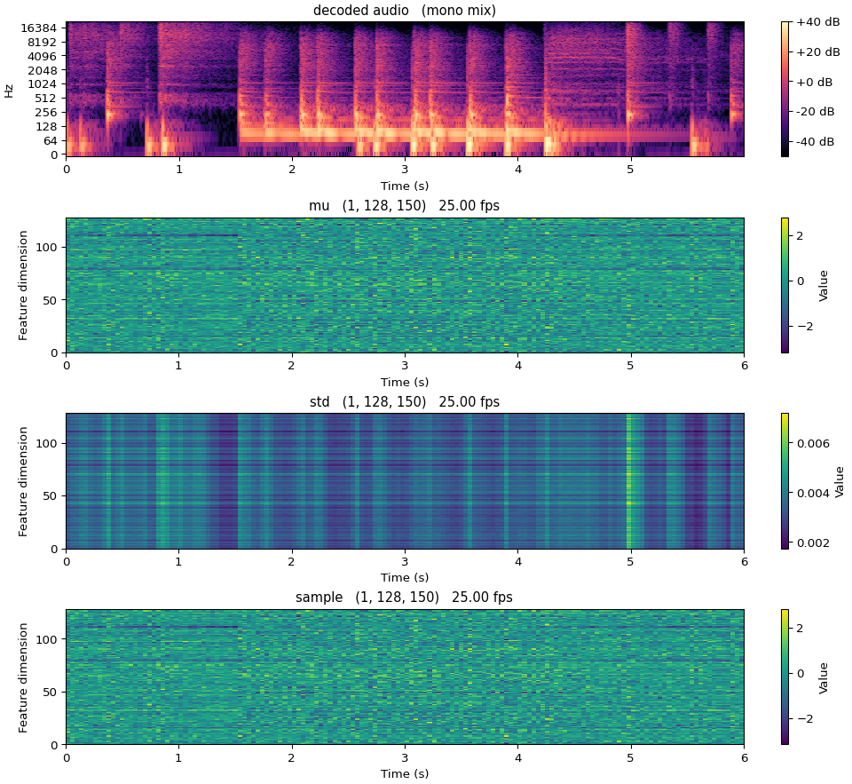Screen dimensions: 852x784
Task: Select the decoded audio spectrogram plot
Action: [x=405, y=89]
